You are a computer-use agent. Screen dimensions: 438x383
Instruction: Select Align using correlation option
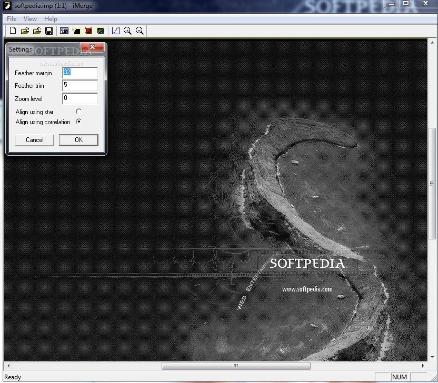pyautogui.click(x=79, y=122)
